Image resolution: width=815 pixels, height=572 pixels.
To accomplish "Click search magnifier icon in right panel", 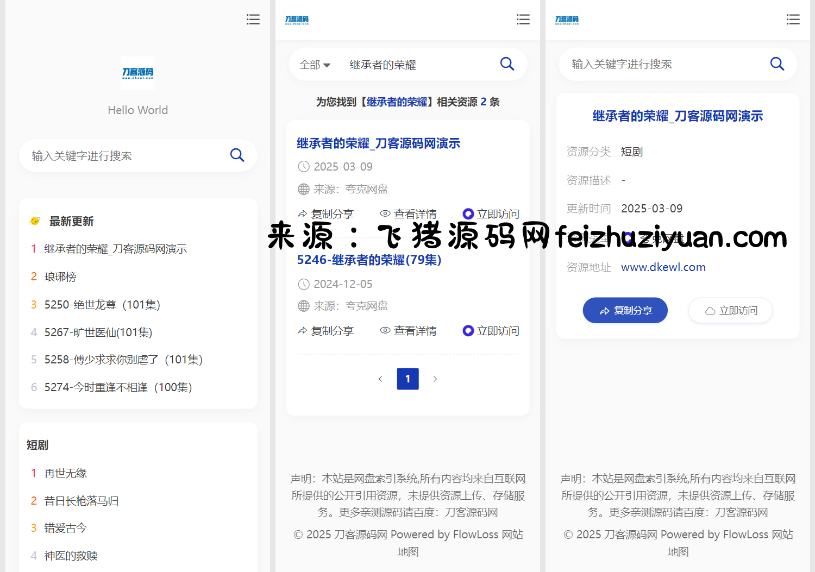I will pos(777,64).
